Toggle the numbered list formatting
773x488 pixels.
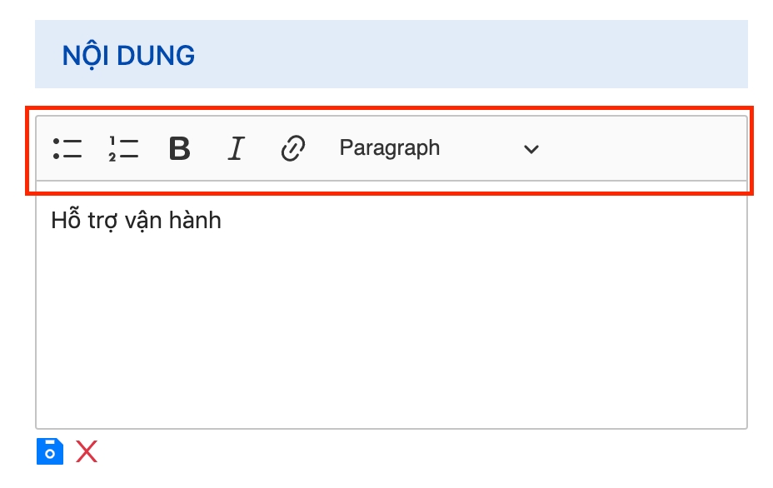(x=123, y=149)
